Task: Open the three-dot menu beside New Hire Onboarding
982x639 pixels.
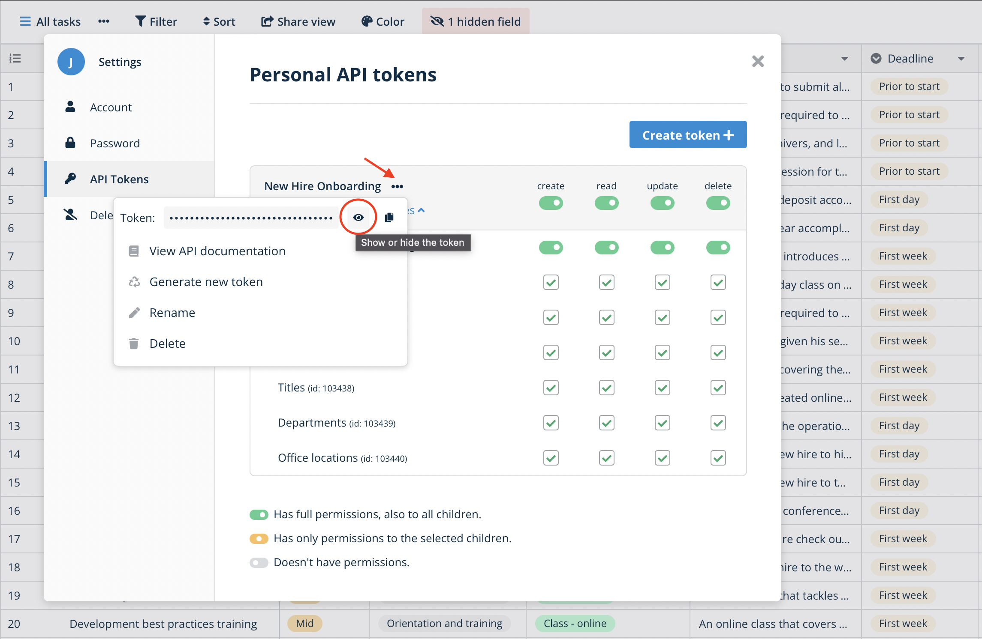Action: (x=398, y=186)
